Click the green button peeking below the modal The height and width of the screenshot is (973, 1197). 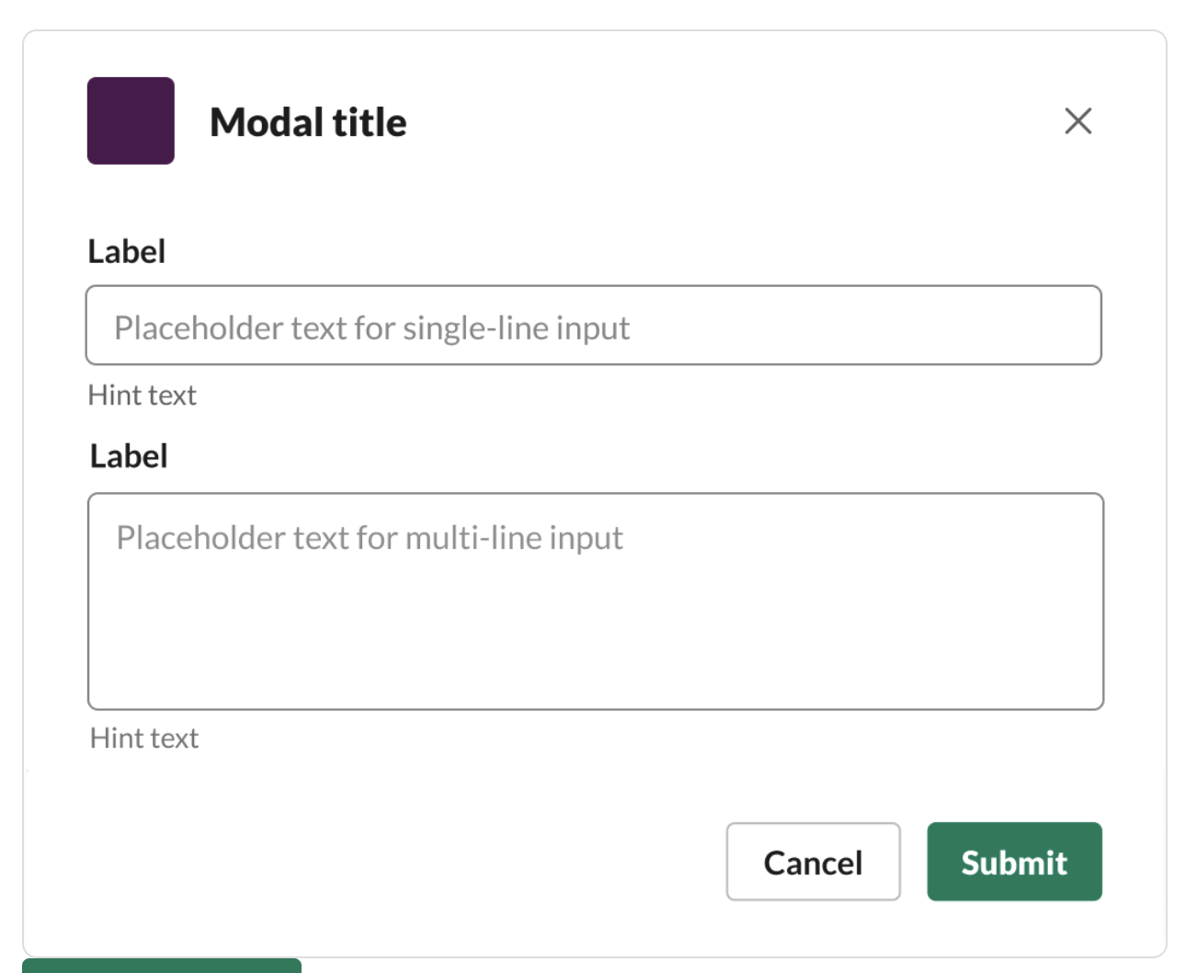click(162, 966)
